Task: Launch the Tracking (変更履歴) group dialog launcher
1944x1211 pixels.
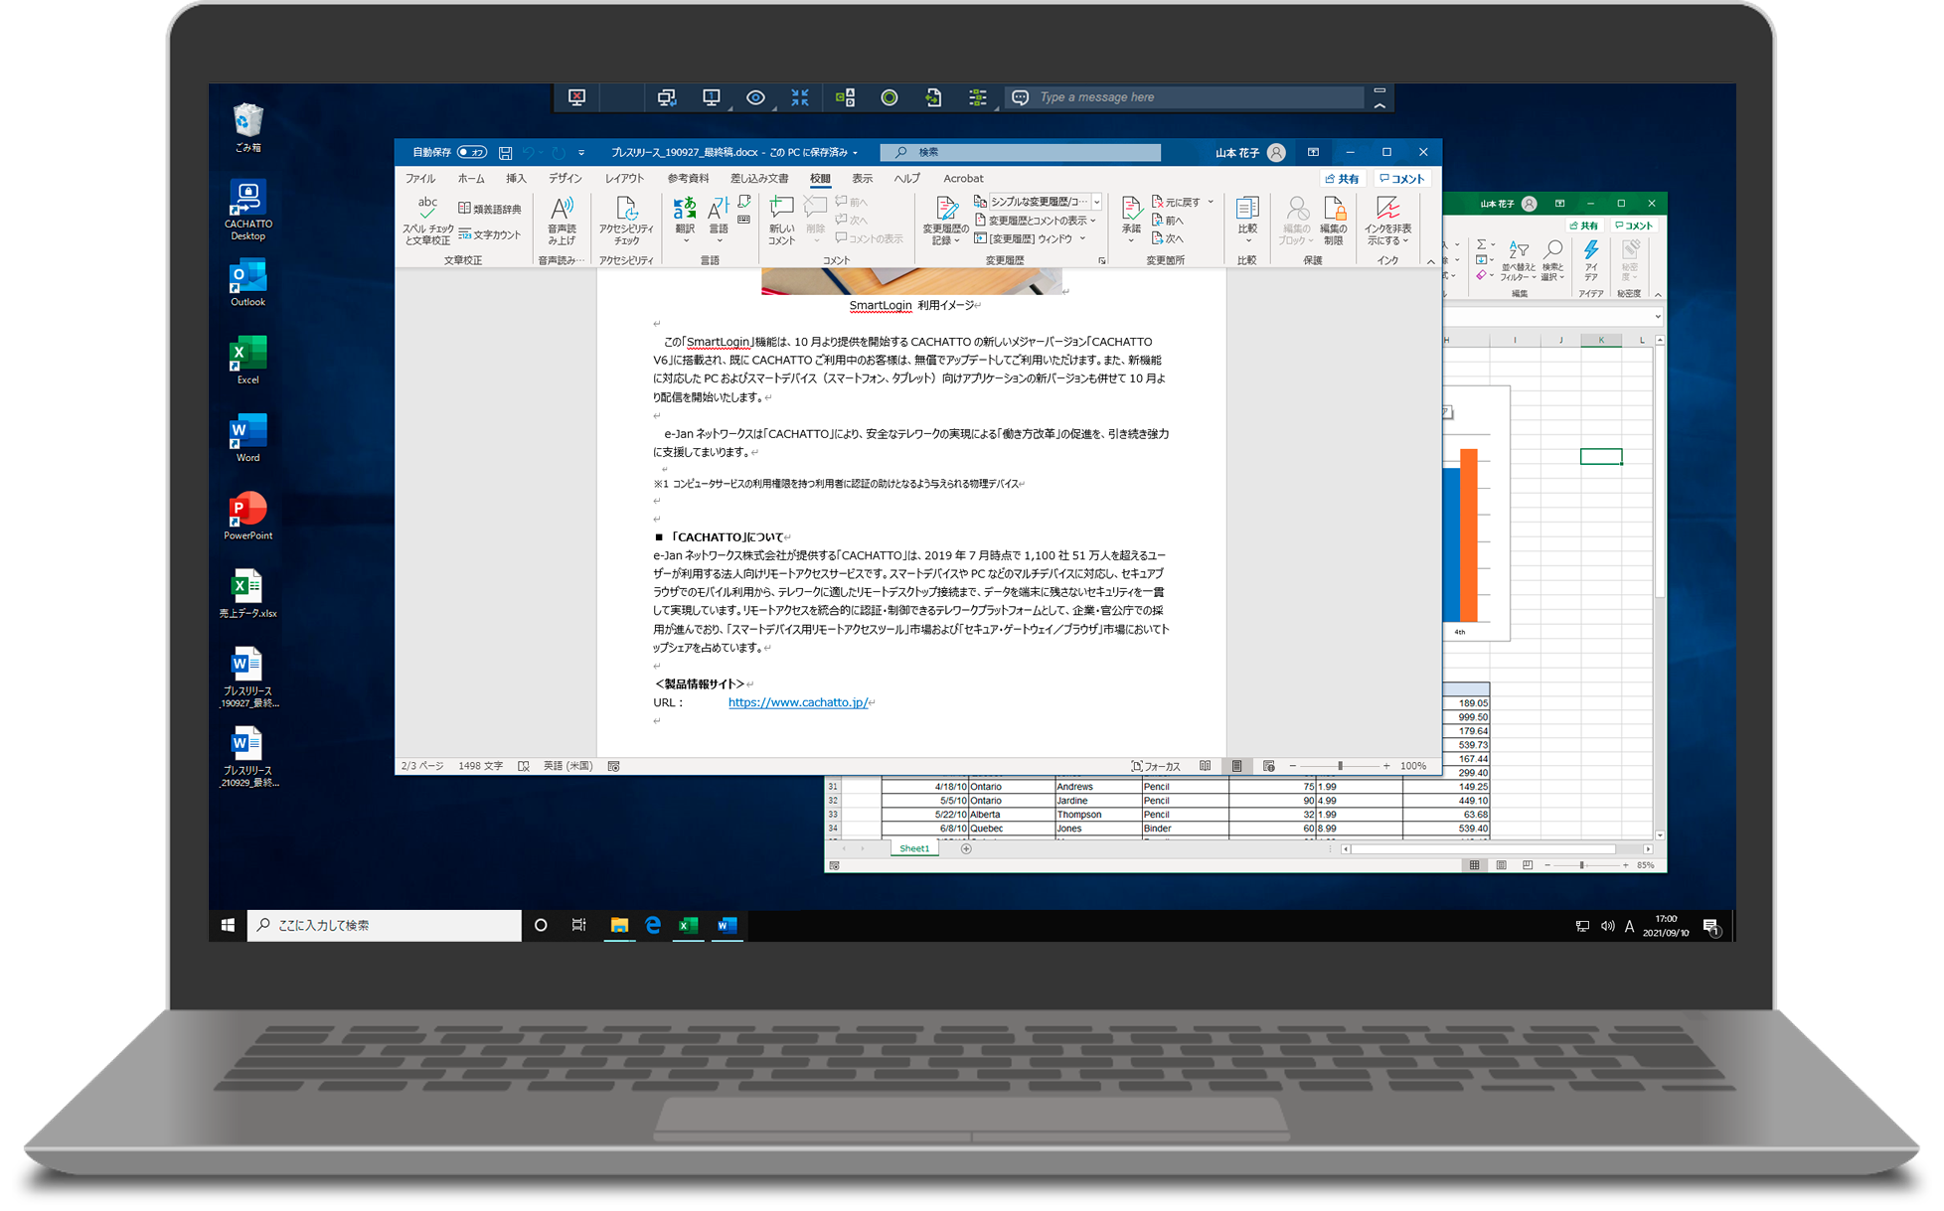Action: click(1101, 260)
